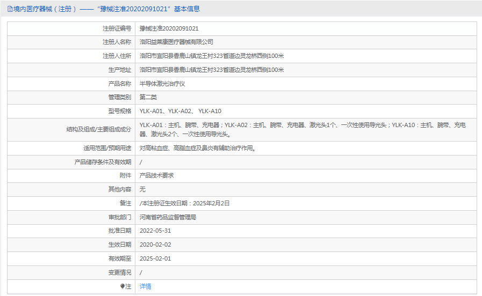Click the 管理类别 label

[120, 97]
